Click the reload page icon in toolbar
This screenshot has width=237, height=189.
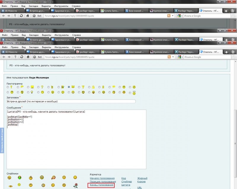tap(22, 57)
